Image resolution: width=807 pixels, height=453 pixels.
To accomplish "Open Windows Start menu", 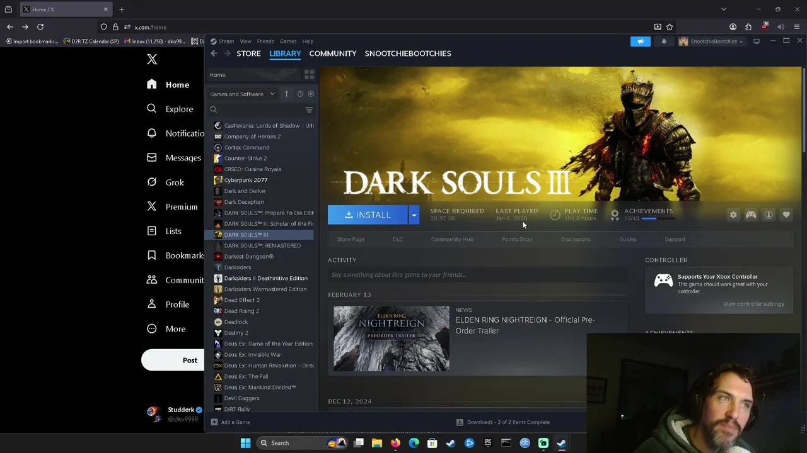I will click(x=245, y=443).
